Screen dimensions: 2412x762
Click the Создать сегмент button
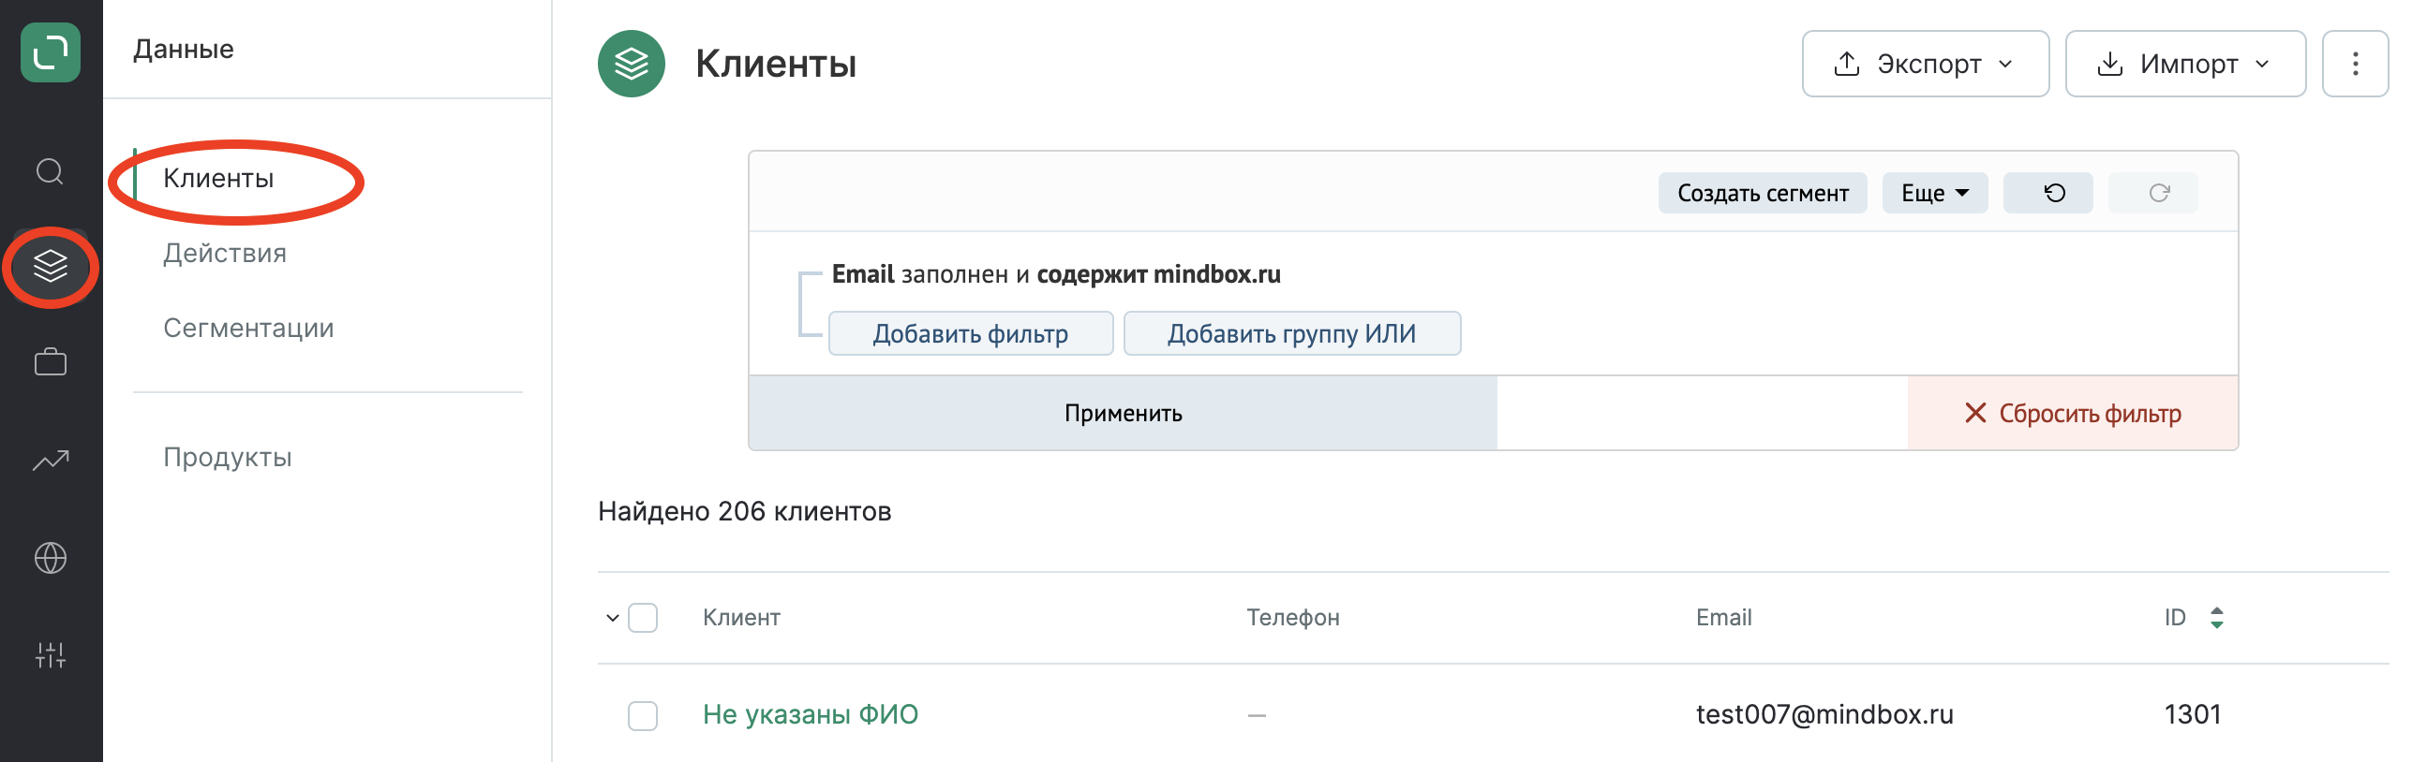(1763, 193)
